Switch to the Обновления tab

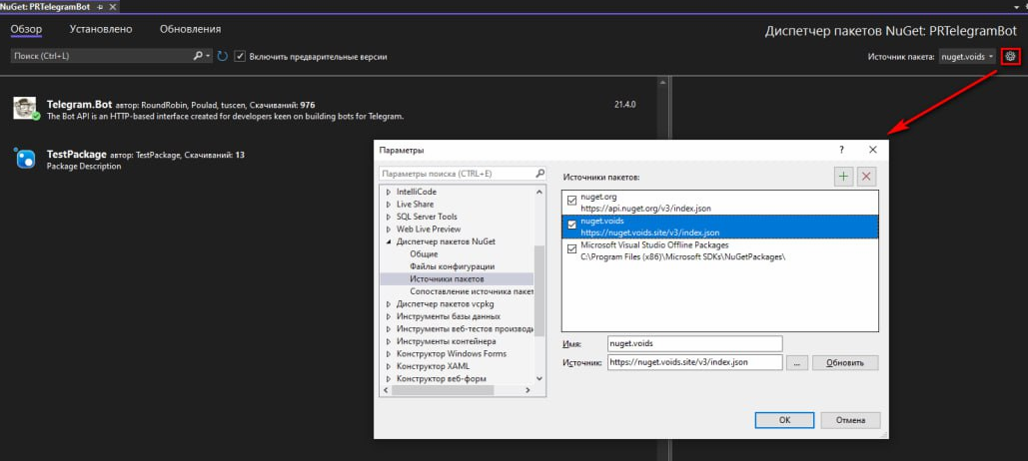point(190,29)
